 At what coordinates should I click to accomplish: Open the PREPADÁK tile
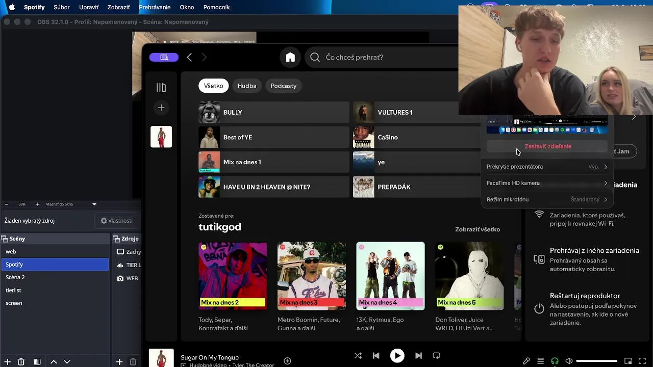(417, 187)
